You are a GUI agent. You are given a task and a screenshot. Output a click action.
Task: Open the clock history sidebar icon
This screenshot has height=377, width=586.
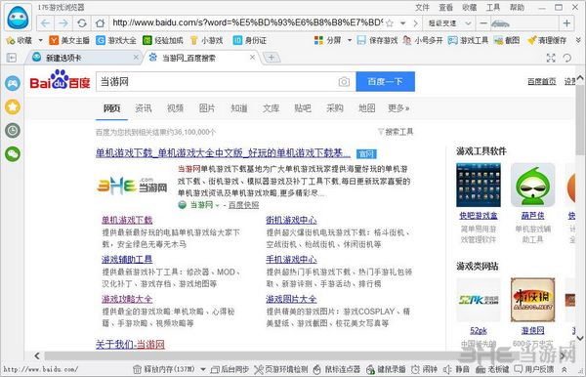13,131
